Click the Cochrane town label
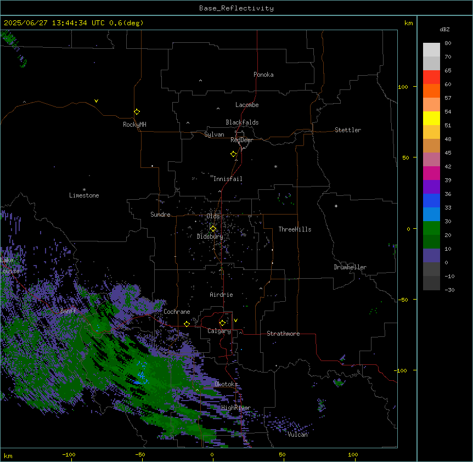The height and width of the screenshot is (462, 473). [x=177, y=312]
